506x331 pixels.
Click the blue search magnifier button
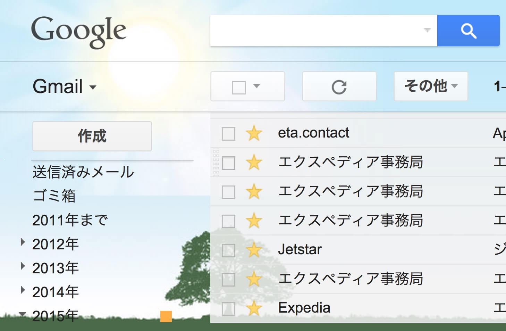468,31
